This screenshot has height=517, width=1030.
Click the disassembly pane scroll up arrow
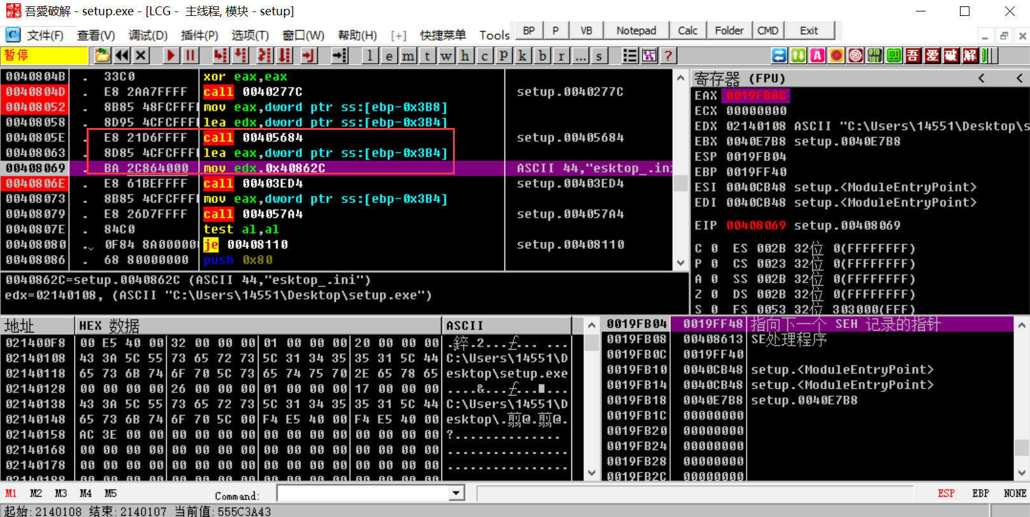tap(680, 78)
